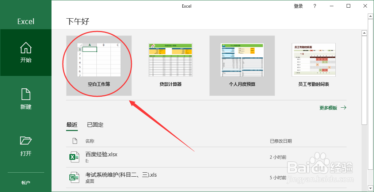Viewport: 374px width, 192px height.
Task: Open the ? help button
Action: tap(315, 6)
